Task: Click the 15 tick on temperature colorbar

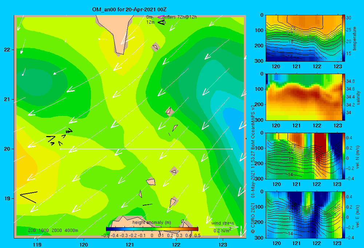Action: coord(349,54)
